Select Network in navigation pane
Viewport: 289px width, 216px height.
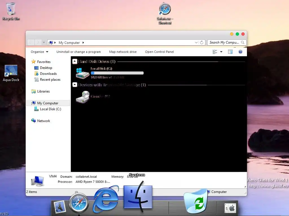(x=43, y=121)
